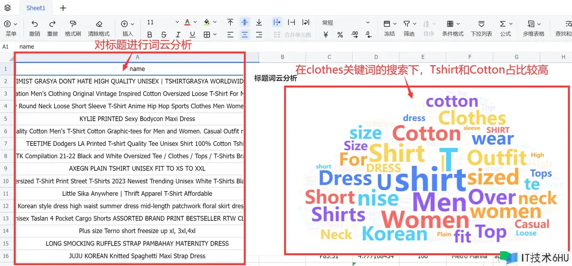Switch to the Sheet1 tab

(x=36, y=8)
